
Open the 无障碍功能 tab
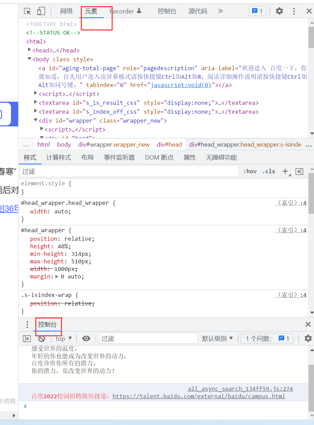point(222,158)
